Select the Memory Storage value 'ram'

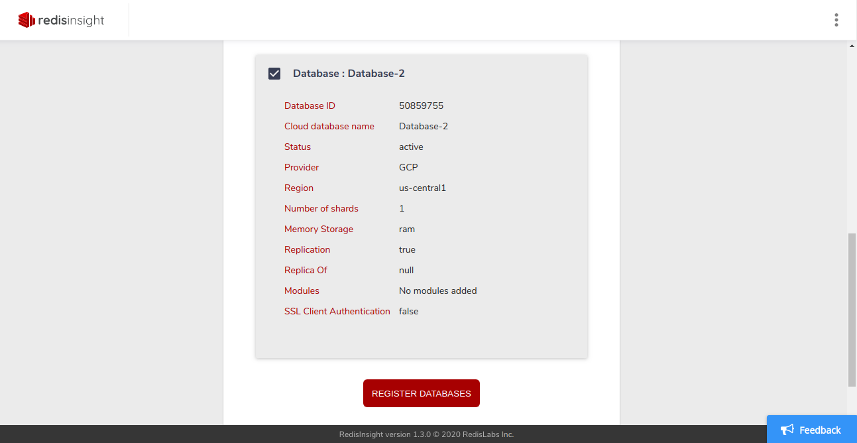click(407, 229)
